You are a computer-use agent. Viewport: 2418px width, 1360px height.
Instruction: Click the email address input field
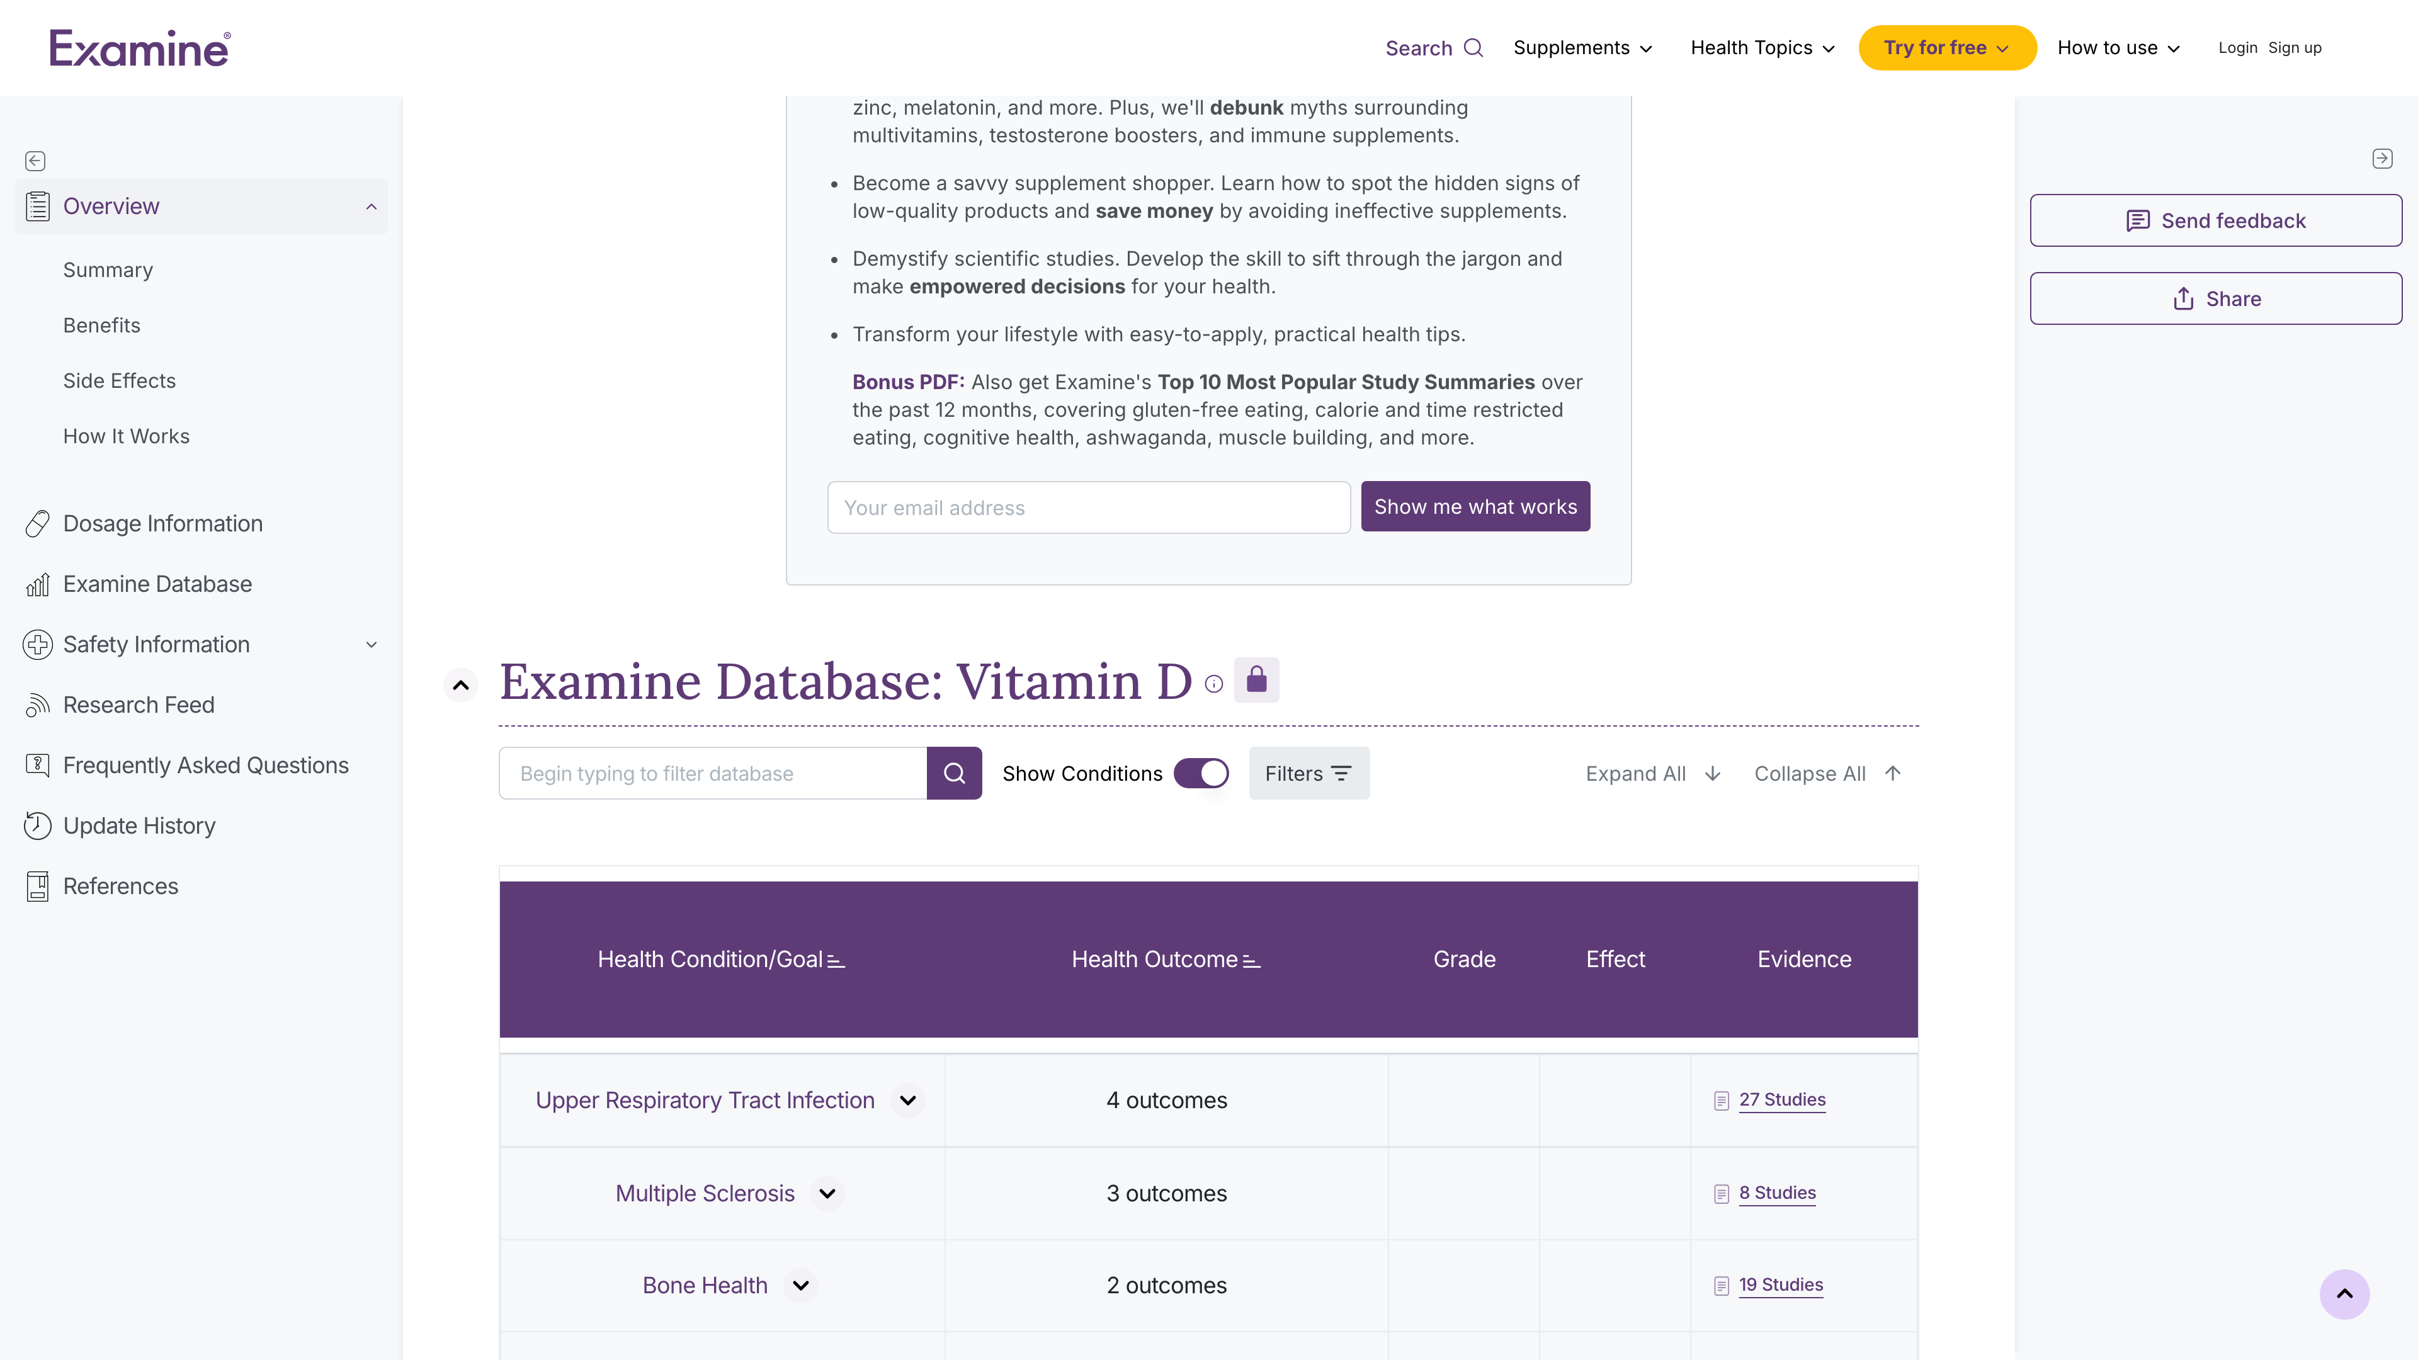(1089, 507)
